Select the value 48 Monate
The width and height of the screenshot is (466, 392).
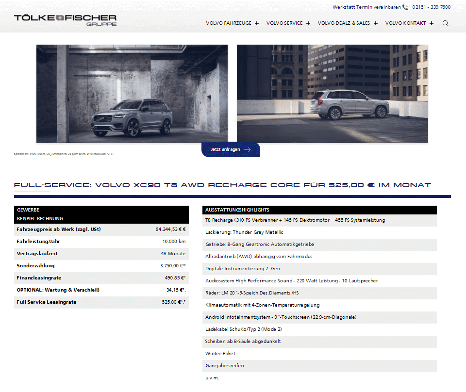tap(173, 254)
